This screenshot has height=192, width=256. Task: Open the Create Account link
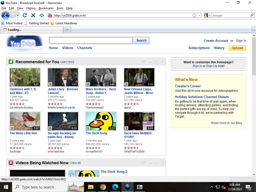click(216, 41)
